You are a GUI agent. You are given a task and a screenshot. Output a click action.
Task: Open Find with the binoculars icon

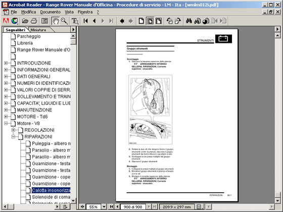click(x=189, y=21)
